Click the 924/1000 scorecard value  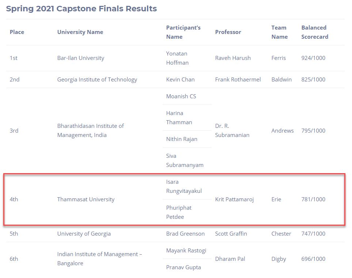[313, 58]
